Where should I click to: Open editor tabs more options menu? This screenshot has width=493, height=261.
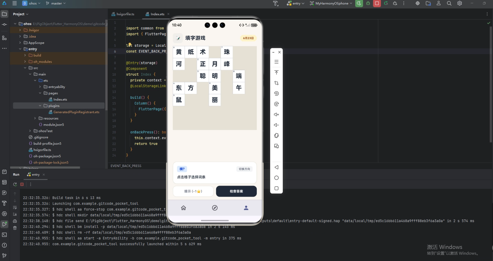(487, 14)
